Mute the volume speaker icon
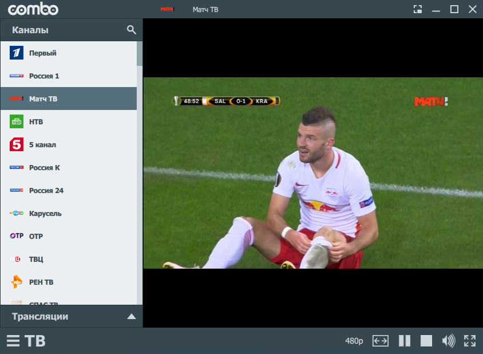Viewport: 483px width, 354px height. click(448, 341)
